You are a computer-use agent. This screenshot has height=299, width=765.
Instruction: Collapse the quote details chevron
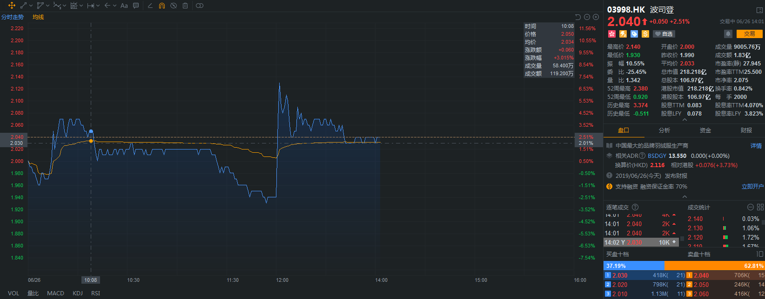pos(684,120)
